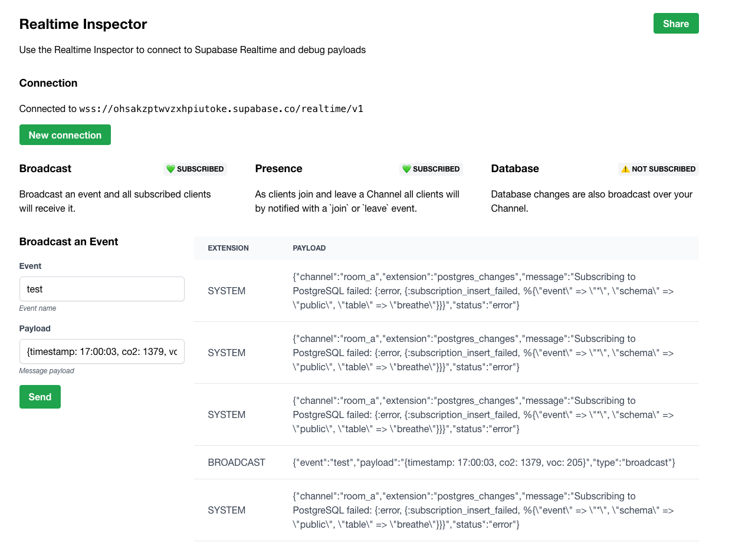The width and height of the screenshot is (755, 543).
Task: Click the Broadcast green heart SUBSCRIBED badge
Action: coord(195,169)
